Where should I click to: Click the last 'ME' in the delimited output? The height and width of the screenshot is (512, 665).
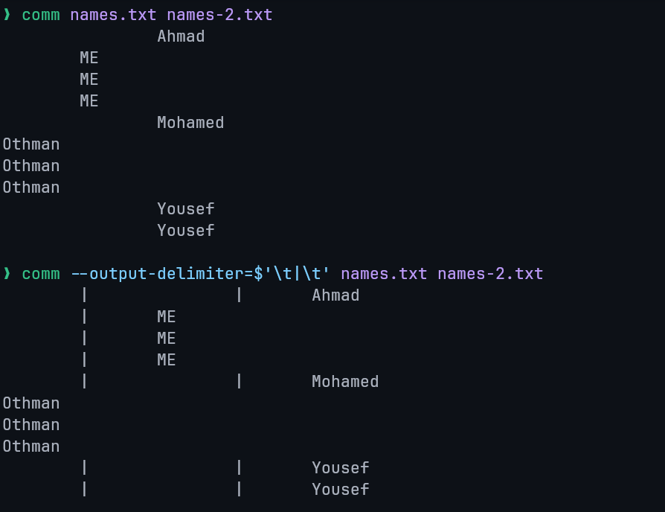(x=167, y=360)
